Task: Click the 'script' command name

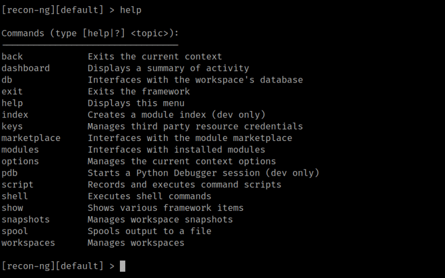Action: [x=17, y=184]
